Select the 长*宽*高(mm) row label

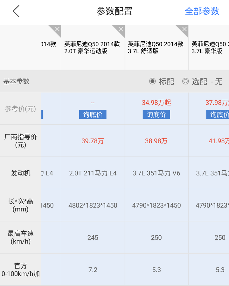[x=21, y=205]
